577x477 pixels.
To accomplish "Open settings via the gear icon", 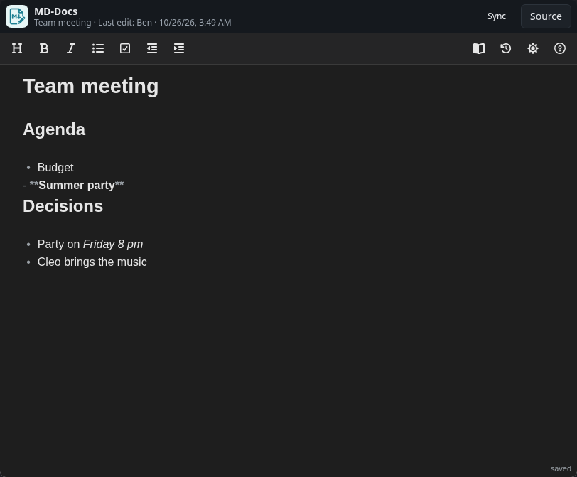I will pos(533,48).
